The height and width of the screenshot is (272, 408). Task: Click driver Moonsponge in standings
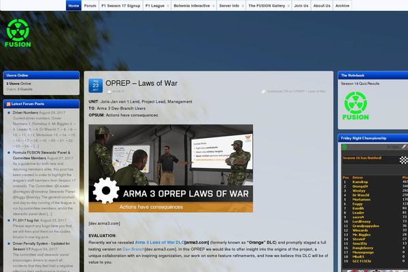pos(363,252)
